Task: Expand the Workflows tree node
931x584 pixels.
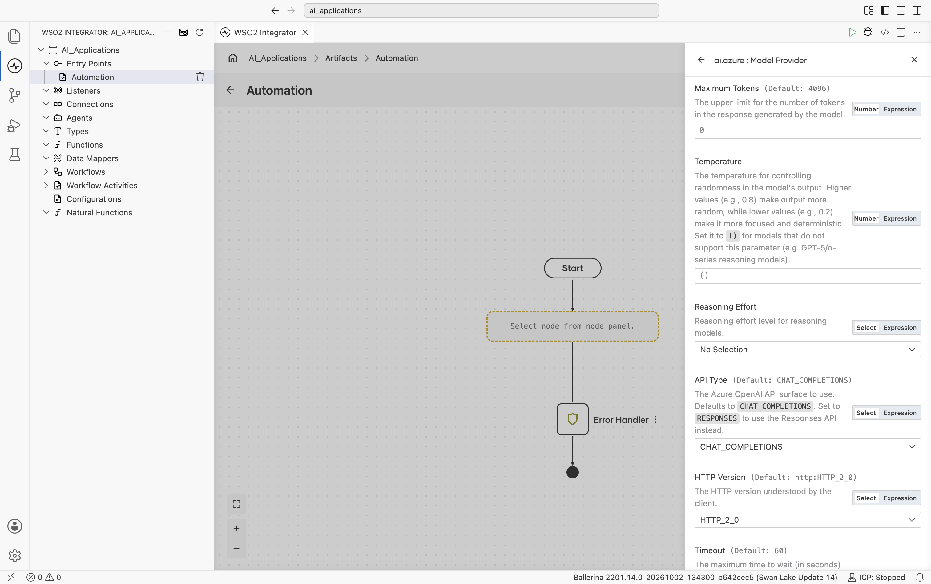Action: [46, 172]
